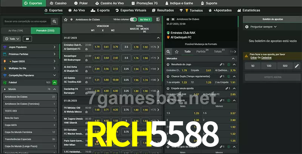This screenshot has height=154, width=302.
Task: Open the Poker top menu
Action: coord(81,3)
